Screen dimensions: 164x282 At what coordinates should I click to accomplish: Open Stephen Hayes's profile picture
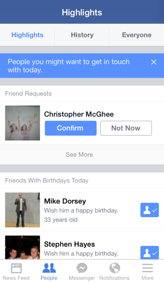(x=22, y=248)
